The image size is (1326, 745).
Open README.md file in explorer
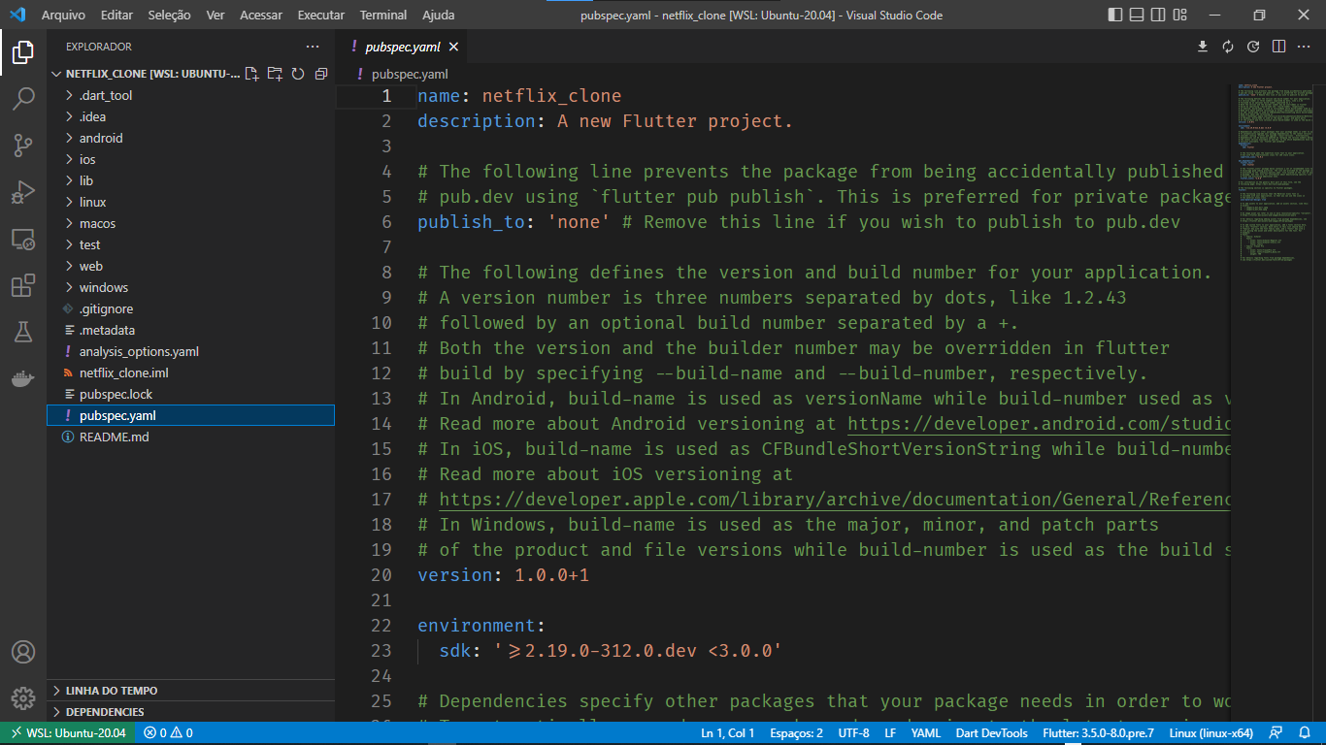click(190, 437)
